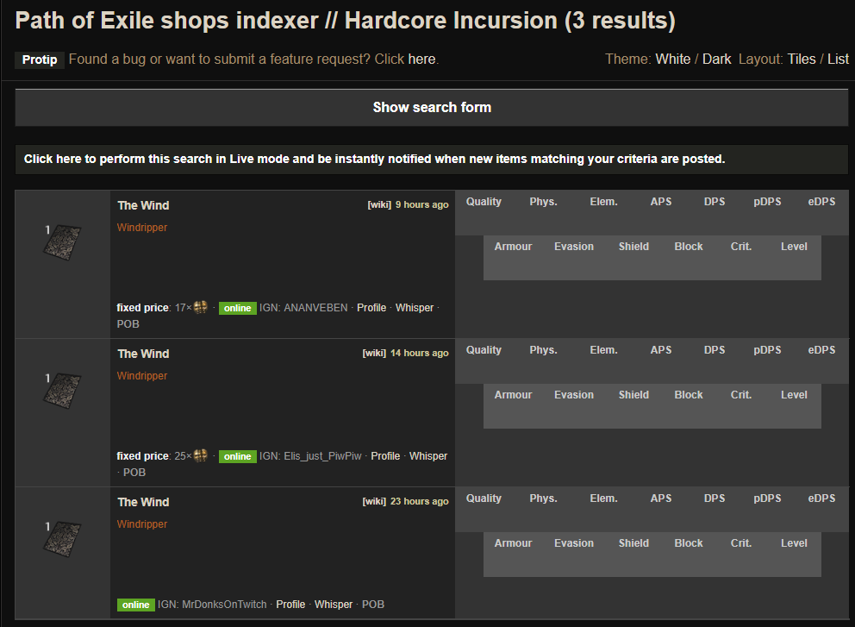Select Tiles layout

pos(802,59)
